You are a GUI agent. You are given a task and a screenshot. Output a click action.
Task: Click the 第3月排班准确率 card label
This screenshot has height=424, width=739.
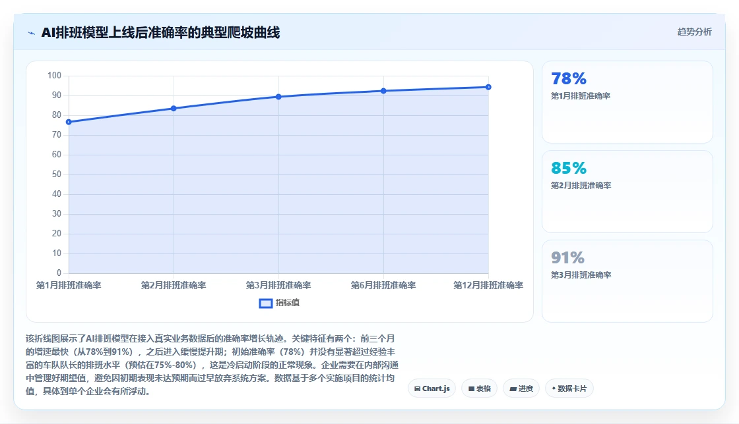pyautogui.click(x=581, y=275)
